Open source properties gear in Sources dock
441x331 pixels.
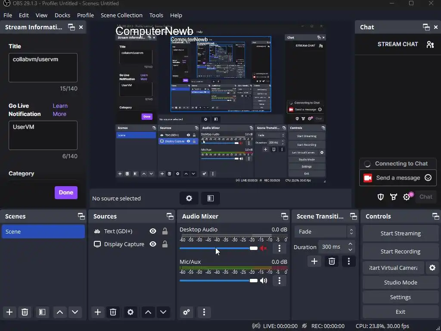click(130, 312)
